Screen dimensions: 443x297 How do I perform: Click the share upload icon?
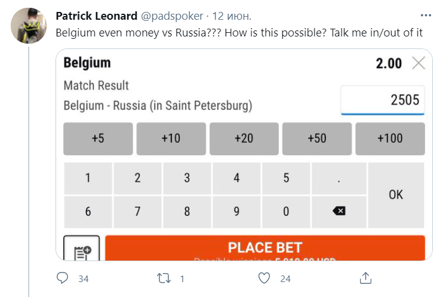[367, 278]
